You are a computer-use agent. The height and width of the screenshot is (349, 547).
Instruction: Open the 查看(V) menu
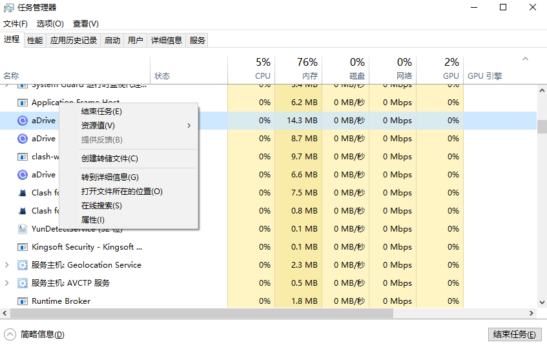click(86, 24)
